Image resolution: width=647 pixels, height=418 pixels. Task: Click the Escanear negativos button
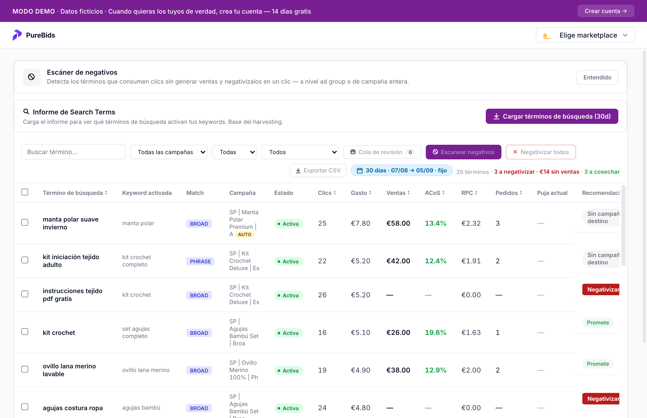click(x=463, y=152)
